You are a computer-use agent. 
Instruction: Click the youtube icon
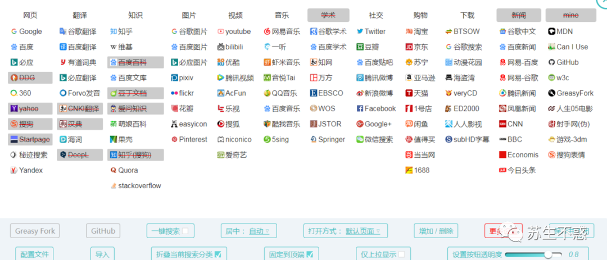pos(221,31)
